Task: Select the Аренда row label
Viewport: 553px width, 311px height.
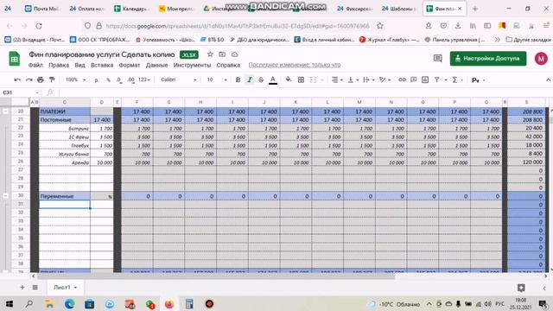Action: click(65, 162)
